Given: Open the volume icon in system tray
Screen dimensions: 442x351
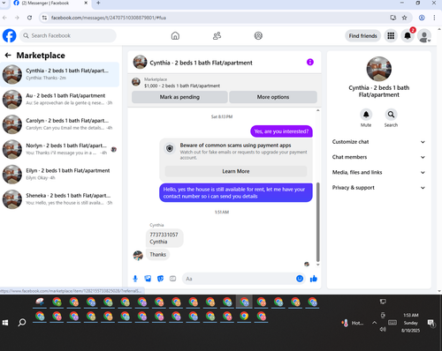Looking at the screenshot, I should tap(383, 329).
